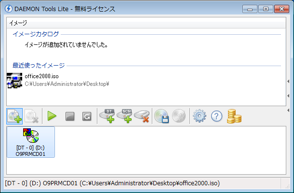The width and height of the screenshot is (294, 193).
Task: Click the topmost side collapse arrow at right edge
Action: [x=288, y=81]
